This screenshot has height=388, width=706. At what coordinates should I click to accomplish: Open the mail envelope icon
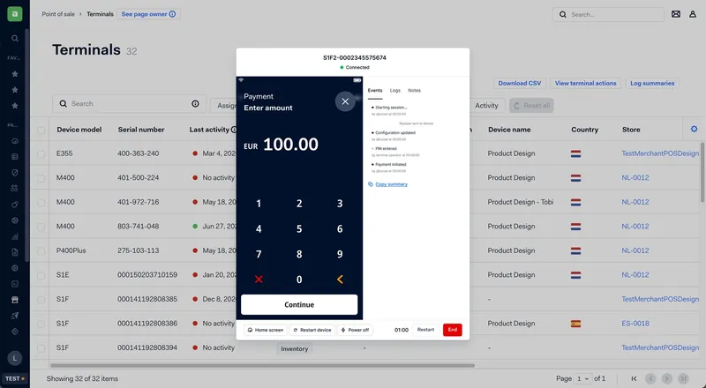coord(676,14)
